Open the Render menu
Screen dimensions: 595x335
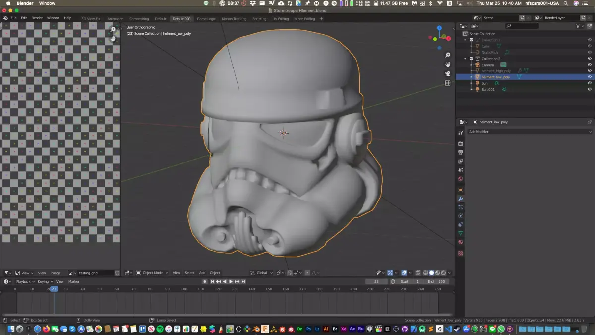37,18
